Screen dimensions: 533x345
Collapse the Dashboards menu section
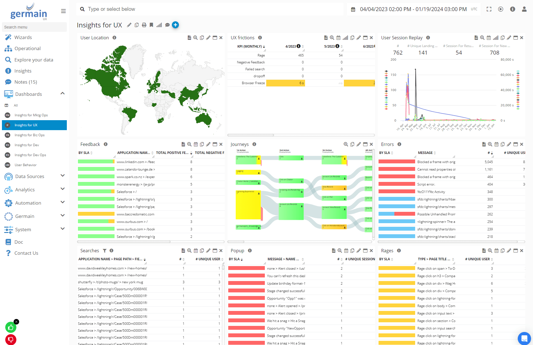63,94
